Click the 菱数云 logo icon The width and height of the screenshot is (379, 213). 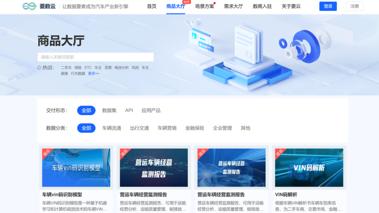[29, 6]
